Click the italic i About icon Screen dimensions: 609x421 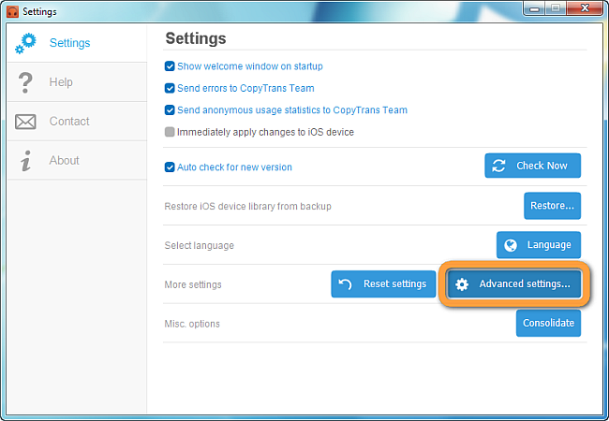pos(26,161)
